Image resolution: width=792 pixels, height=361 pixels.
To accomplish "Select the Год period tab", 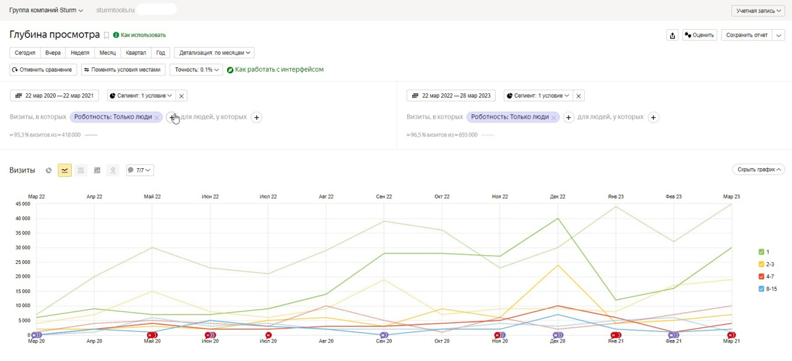I will click(x=160, y=53).
